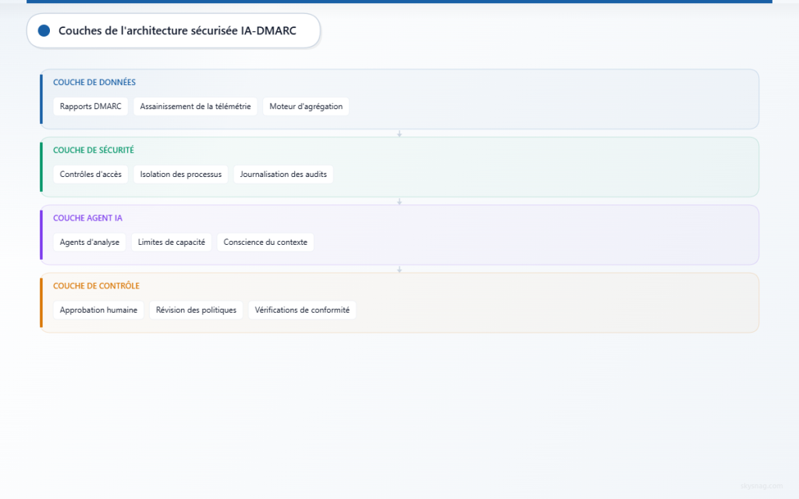Select the Limites de capacité chip
This screenshot has height=499, width=799.
171,242
